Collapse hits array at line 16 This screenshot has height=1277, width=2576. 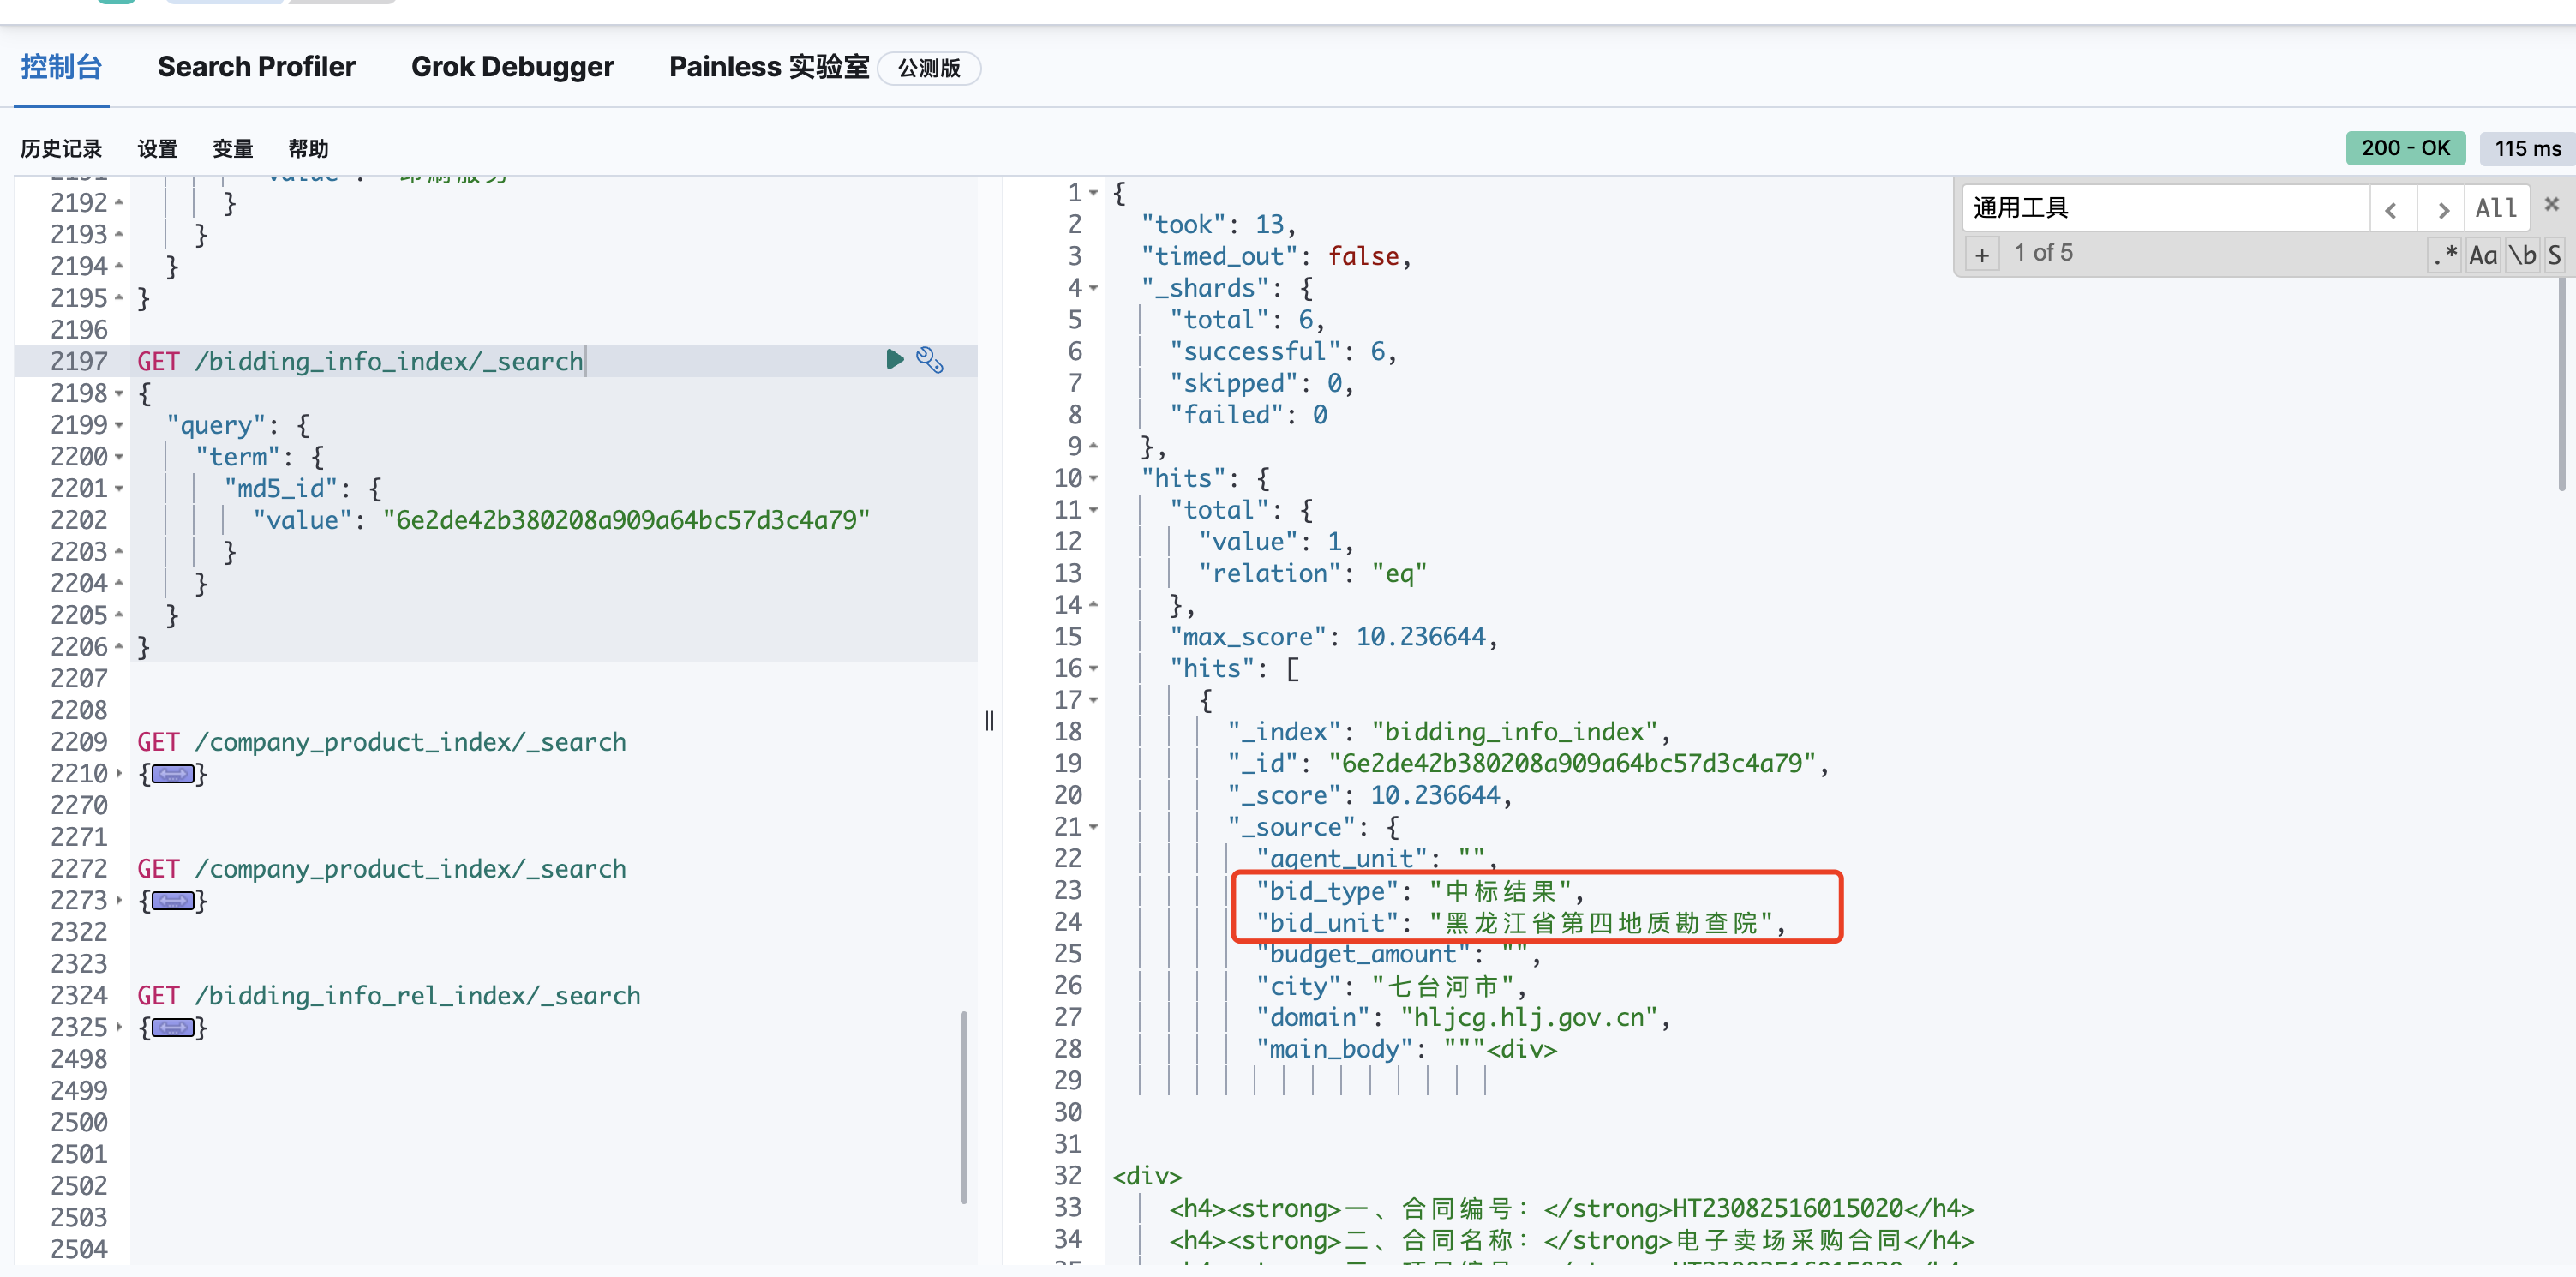tap(1093, 668)
